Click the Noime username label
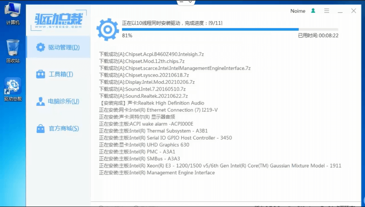 (298, 11)
